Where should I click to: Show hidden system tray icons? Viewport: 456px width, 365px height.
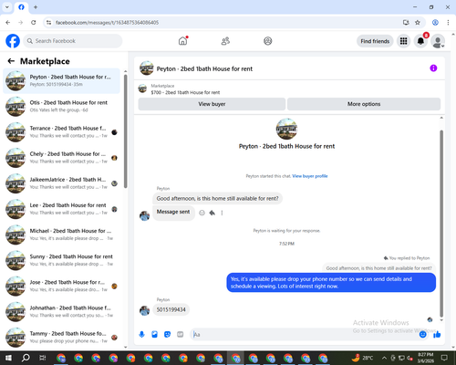point(384,358)
